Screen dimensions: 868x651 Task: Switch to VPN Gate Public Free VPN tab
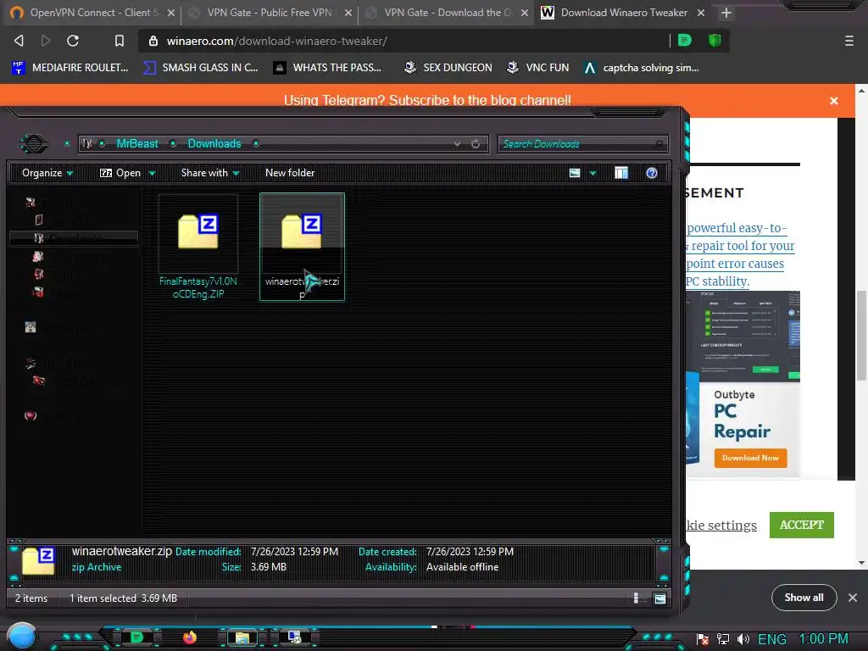click(x=270, y=12)
